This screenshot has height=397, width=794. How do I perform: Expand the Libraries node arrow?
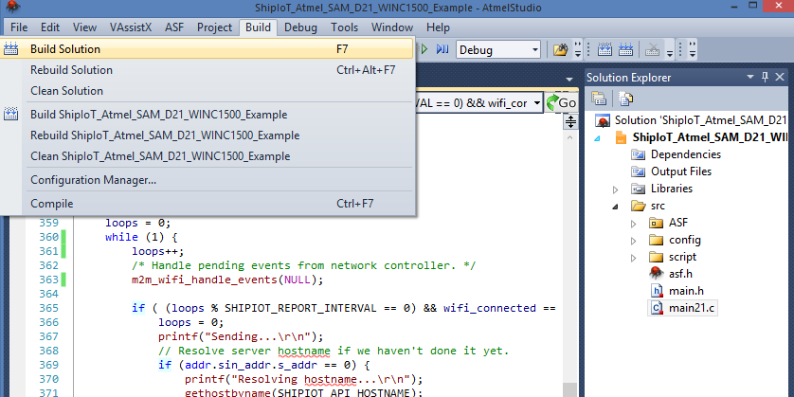[615, 189]
